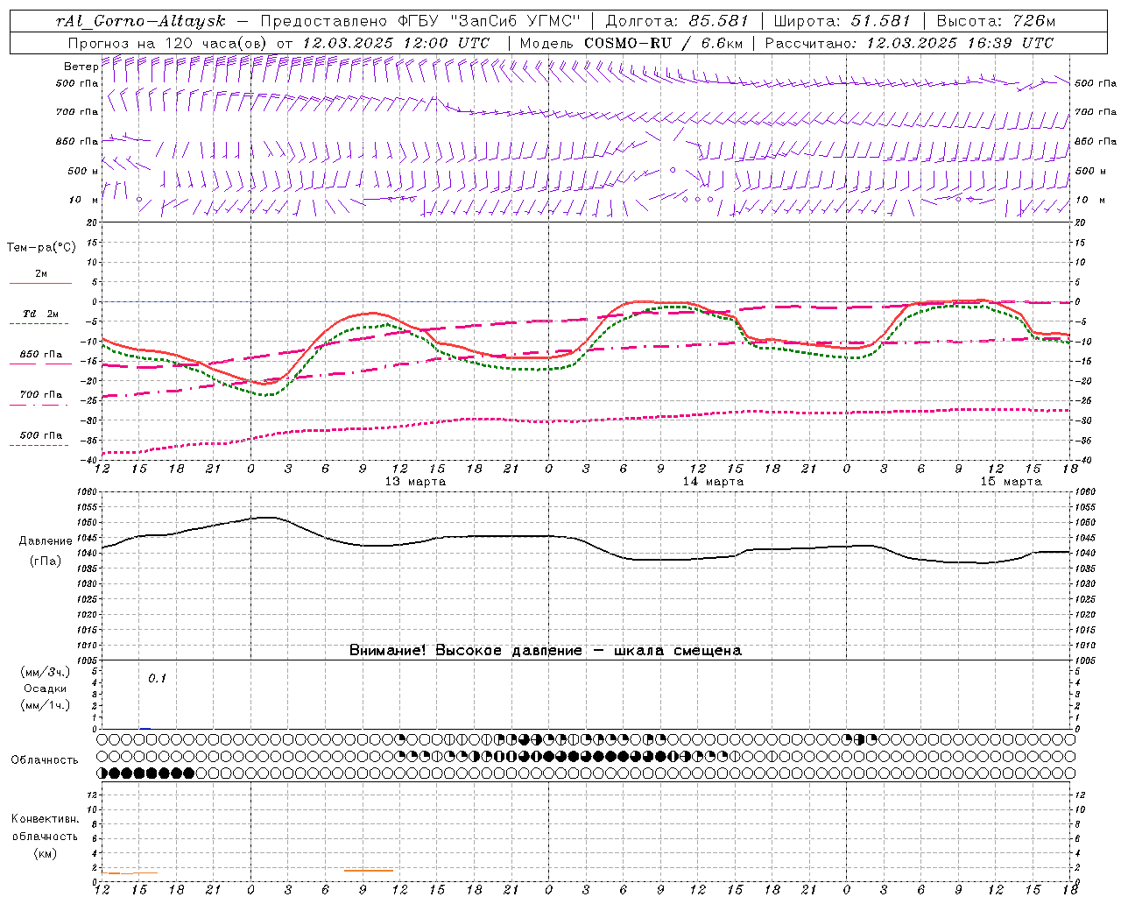This screenshot has height=897, width=1121.
Task: Click the 14 марта date label
Action: (x=713, y=482)
